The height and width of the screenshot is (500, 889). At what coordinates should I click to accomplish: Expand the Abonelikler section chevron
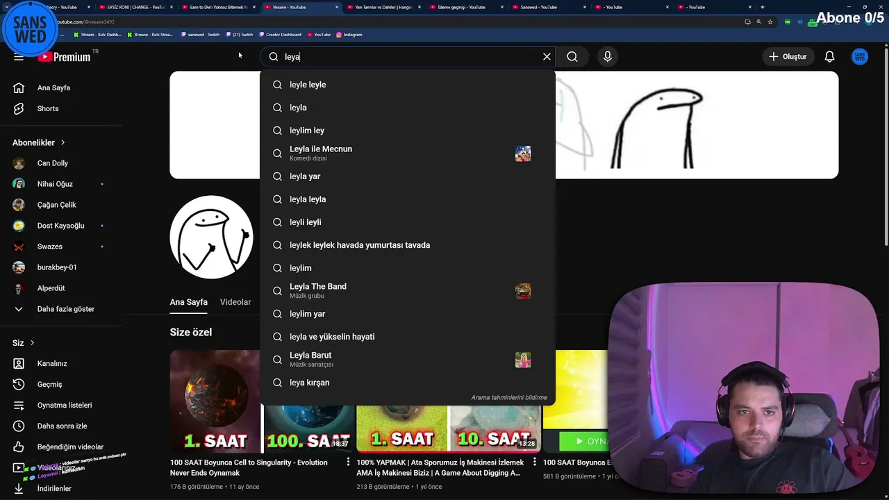point(63,142)
